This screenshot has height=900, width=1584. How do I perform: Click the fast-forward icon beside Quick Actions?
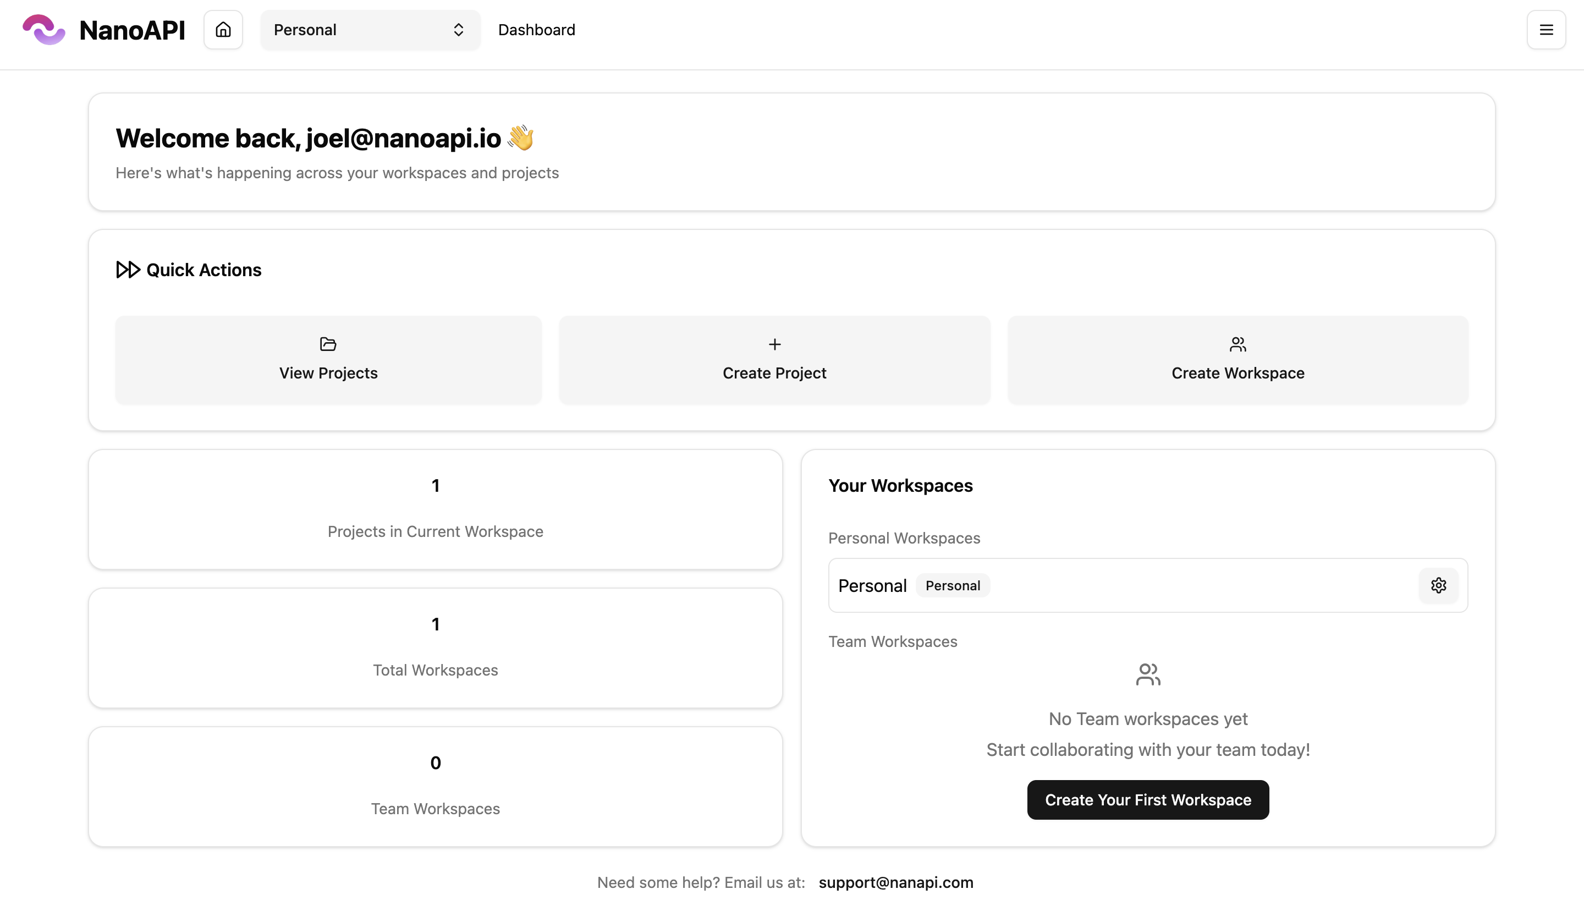tap(127, 270)
